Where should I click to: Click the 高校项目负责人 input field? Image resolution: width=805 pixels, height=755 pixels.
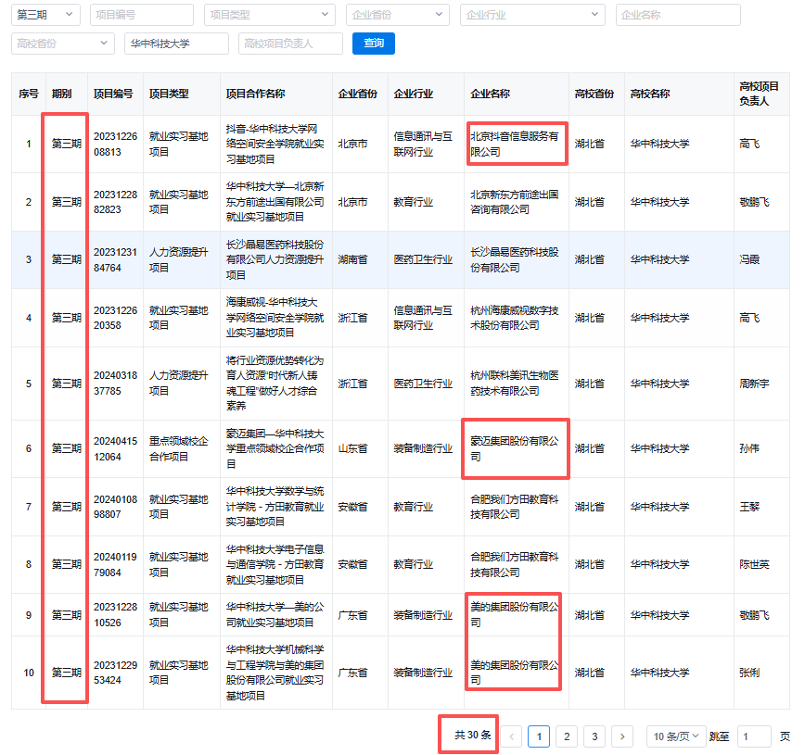click(x=290, y=44)
